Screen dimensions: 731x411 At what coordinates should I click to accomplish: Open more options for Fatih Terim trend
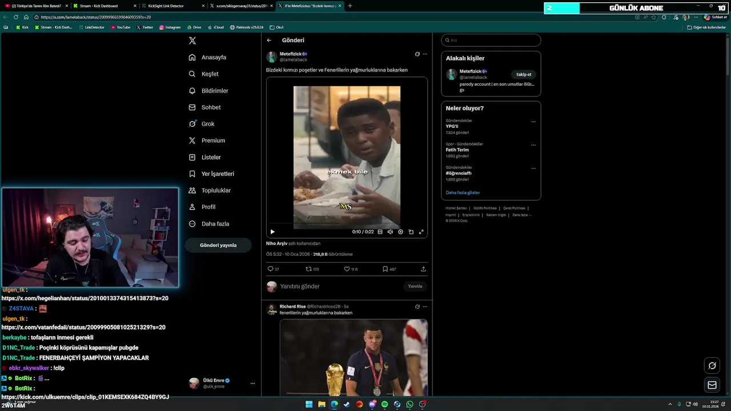point(533,145)
